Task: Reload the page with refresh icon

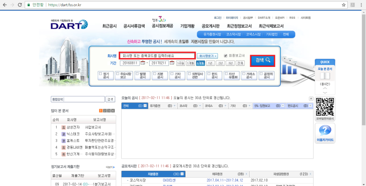Action: coord(20,5)
